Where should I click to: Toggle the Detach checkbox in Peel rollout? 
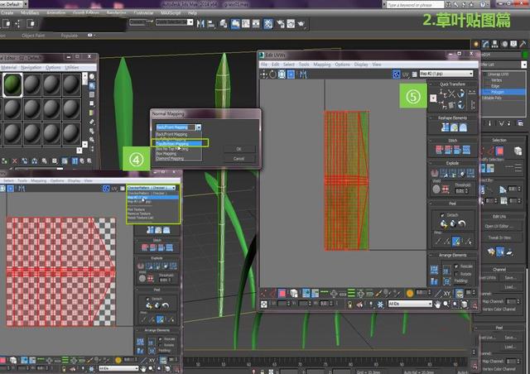(442, 215)
